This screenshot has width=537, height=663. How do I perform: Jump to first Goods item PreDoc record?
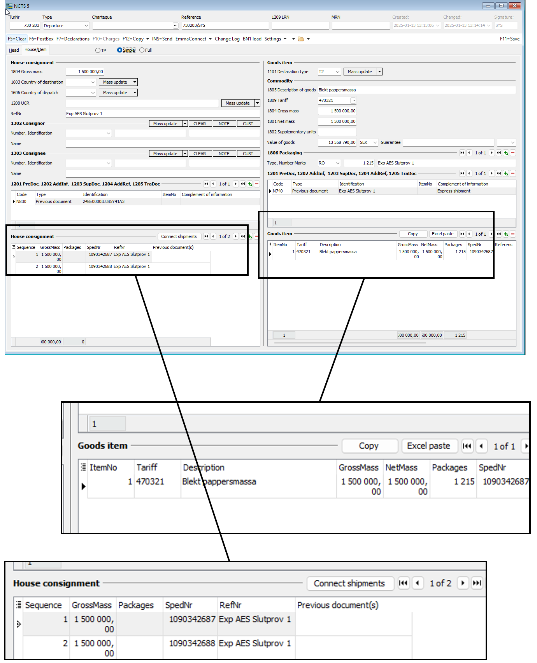[x=462, y=173]
